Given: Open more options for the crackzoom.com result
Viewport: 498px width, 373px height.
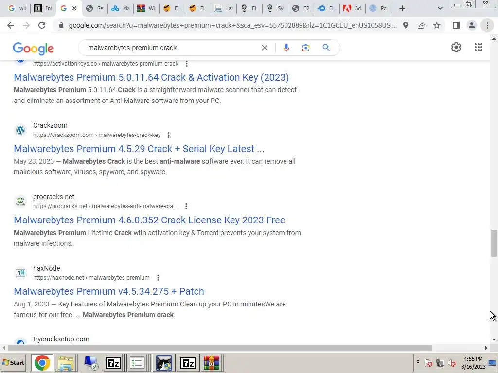Looking at the screenshot, I should pyautogui.click(x=169, y=135).
